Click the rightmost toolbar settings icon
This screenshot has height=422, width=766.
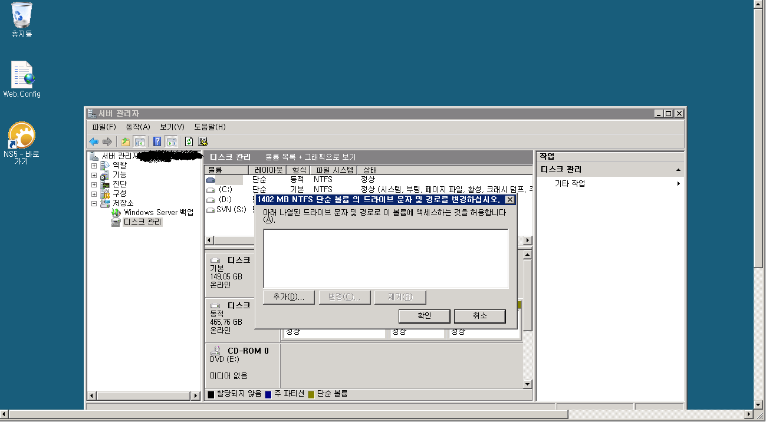(203, 141)
